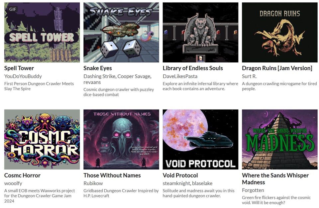Open the Where the Sands Whisper Madness thumbnail
Image resolution: width=319 pixels, height=208 pixels.
(x=279, y=139)
